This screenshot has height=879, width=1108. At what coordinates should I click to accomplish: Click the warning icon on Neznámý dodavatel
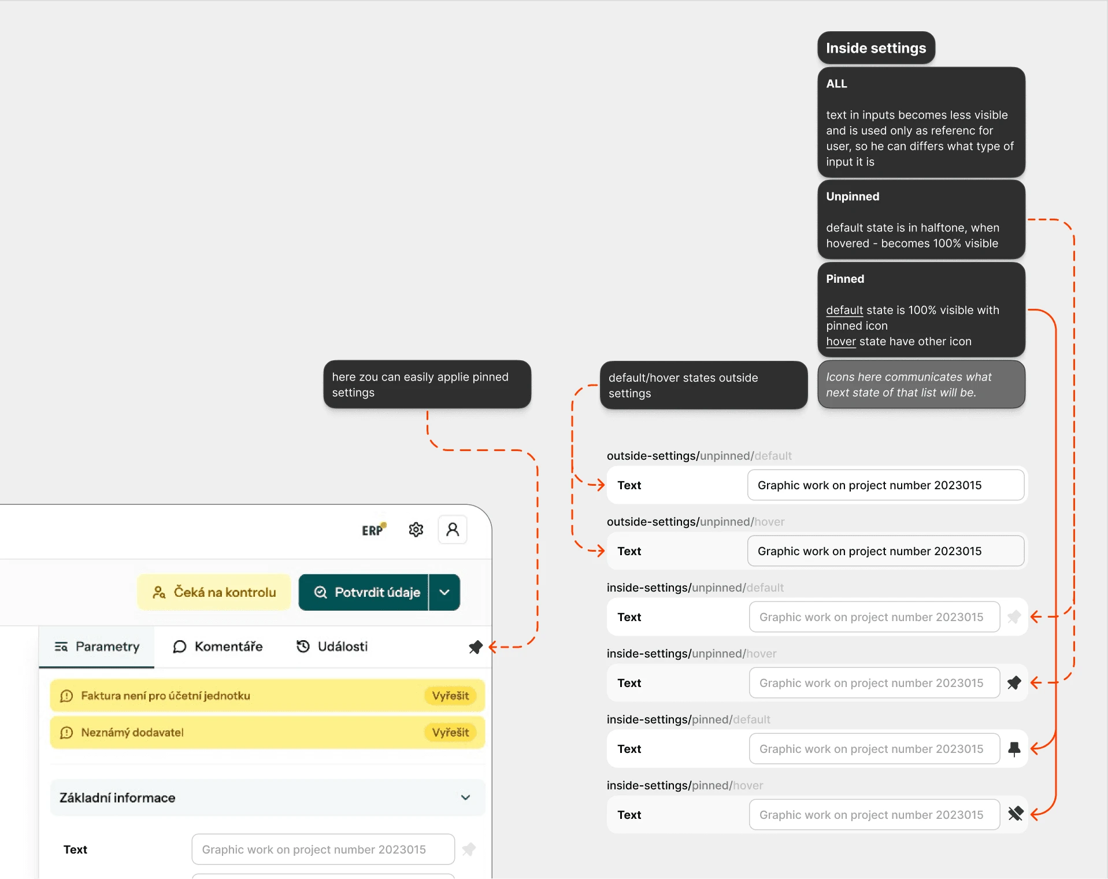pos(66,733)
